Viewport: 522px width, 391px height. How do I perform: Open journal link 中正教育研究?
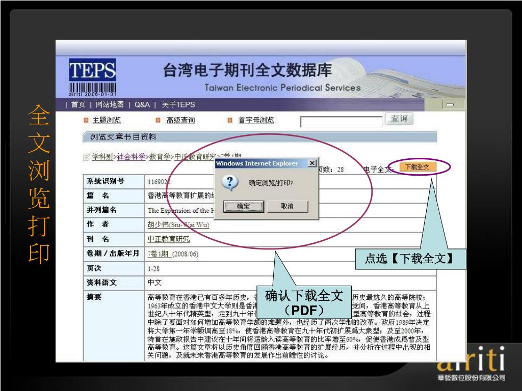tap(169, 239)
